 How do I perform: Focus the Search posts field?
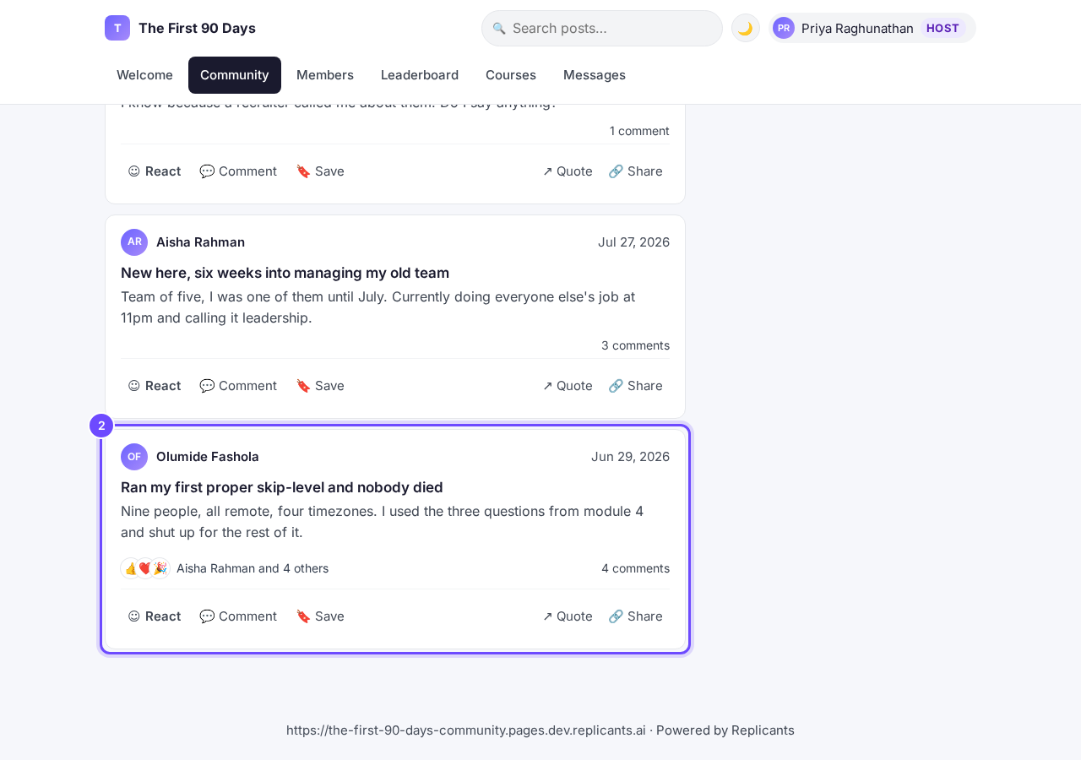point(602,28)
